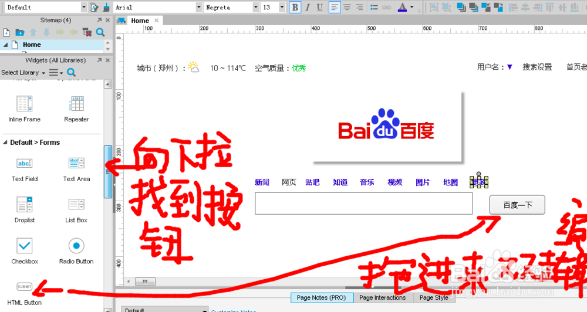
Task: Click the insert hyperlink chain icon
Action: (387, 7)
